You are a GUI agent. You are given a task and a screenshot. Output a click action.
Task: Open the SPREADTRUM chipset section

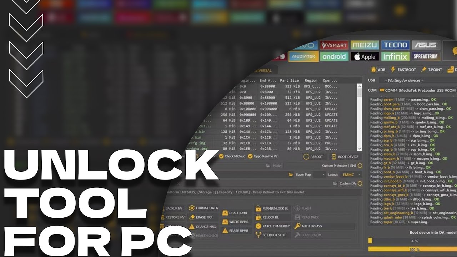coord(426,56)
